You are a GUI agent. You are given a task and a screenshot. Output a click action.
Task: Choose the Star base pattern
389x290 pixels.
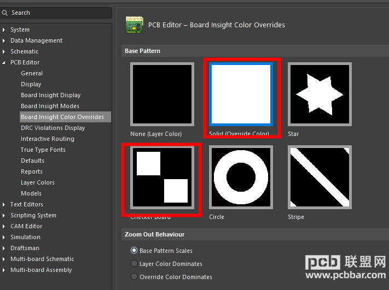pyautogui.click(x=320, y=94)
